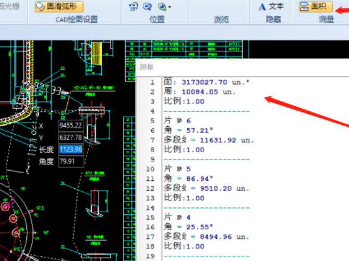Select the 片 № 6 line

(x=177, y=121)
